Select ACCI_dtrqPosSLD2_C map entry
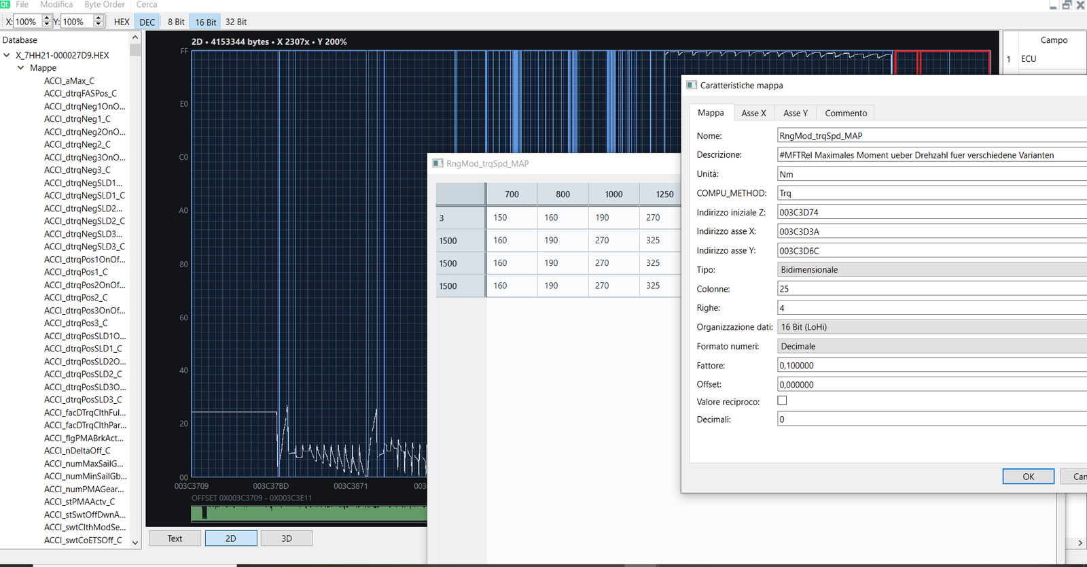Viewport: 1087px width, 567px height. coord(83,374)
